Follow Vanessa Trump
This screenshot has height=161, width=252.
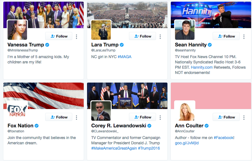[x=59, y=36]
